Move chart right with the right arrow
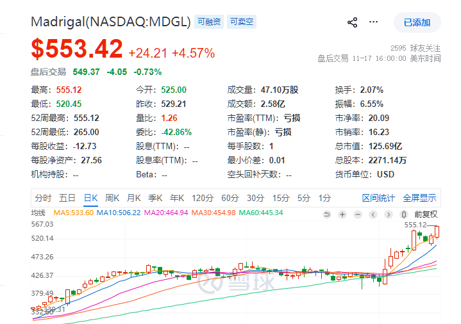This screenshot has height=324, width=461. [389, 215]
